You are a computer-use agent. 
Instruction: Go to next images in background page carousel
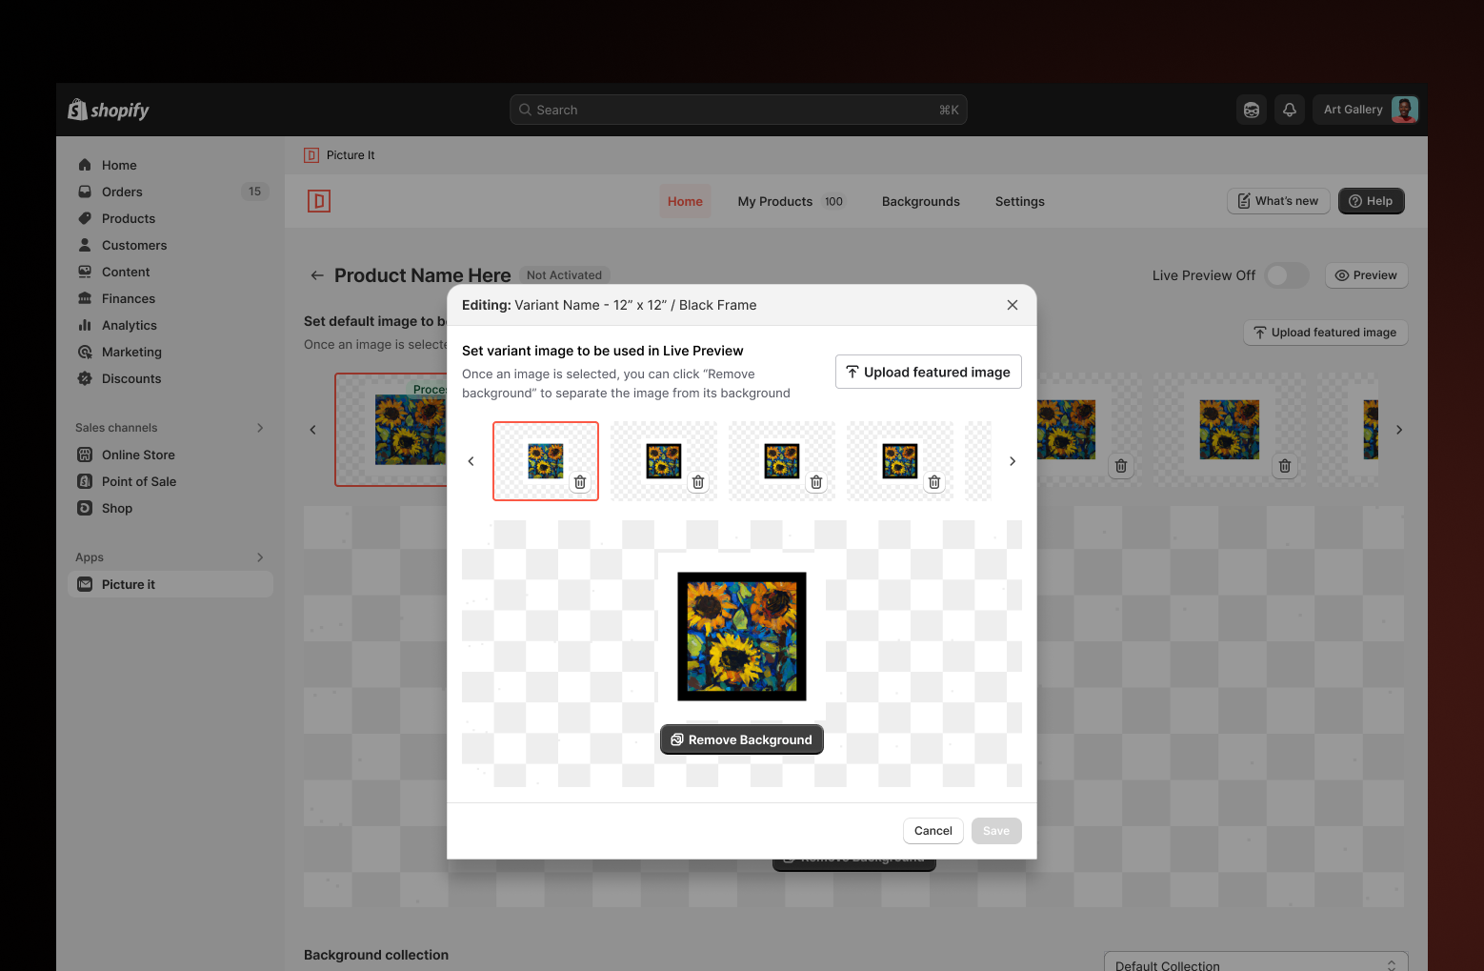pyautogui.click(x=1399, y=430)
